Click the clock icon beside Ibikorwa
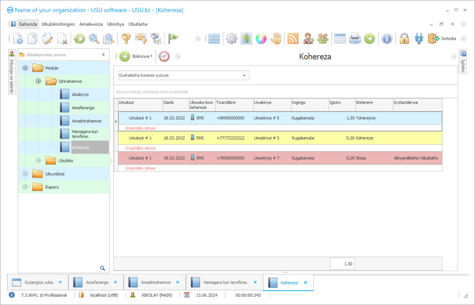 [164, 57]
